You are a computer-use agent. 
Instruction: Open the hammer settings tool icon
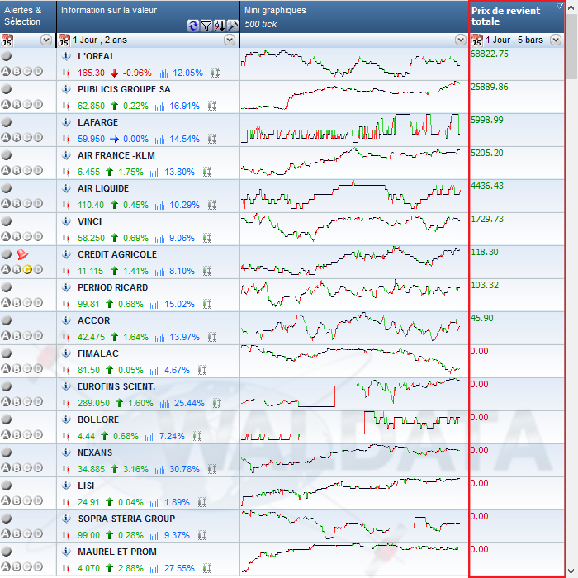[233, 26]
